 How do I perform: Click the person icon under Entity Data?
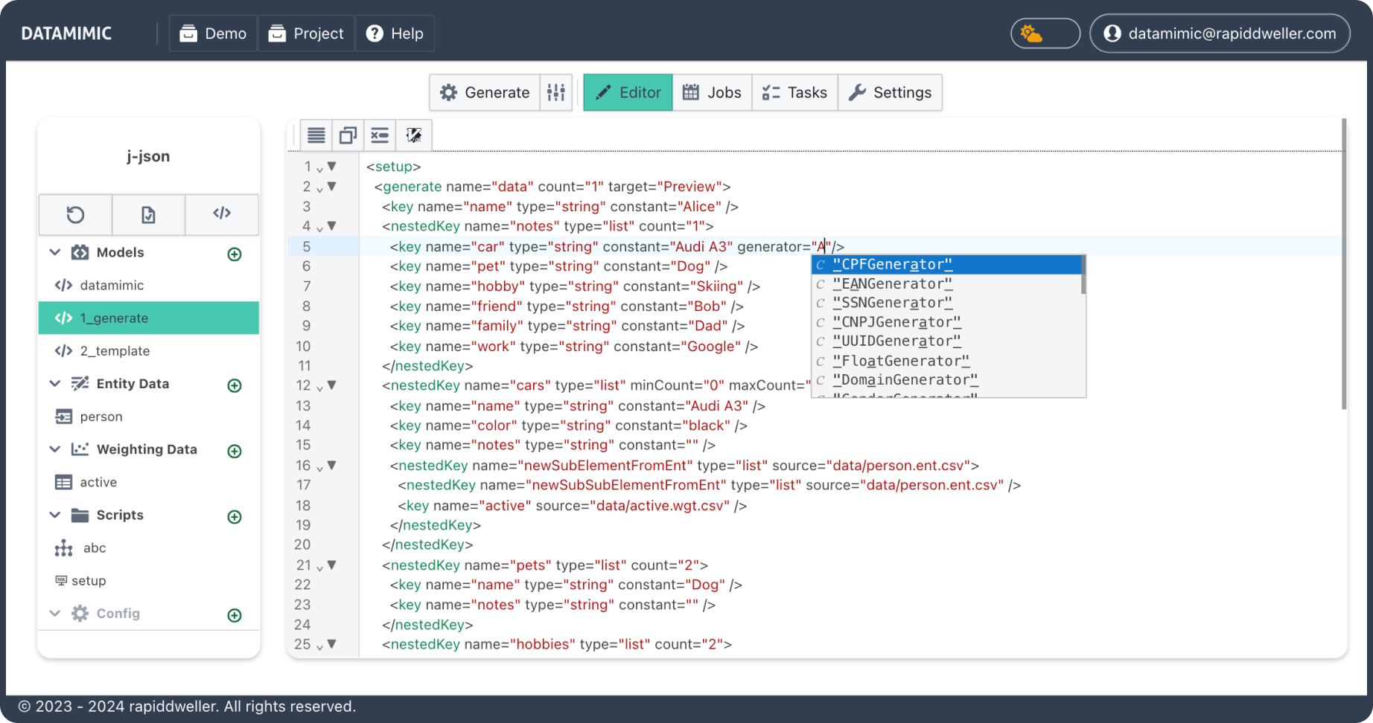[65, 417]
